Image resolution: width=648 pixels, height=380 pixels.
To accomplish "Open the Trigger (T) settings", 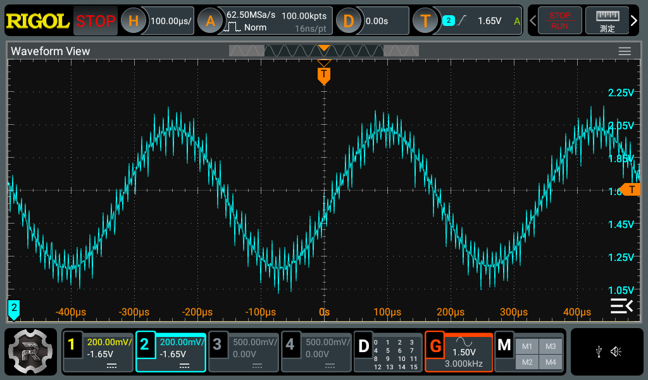I will [425, 21].
